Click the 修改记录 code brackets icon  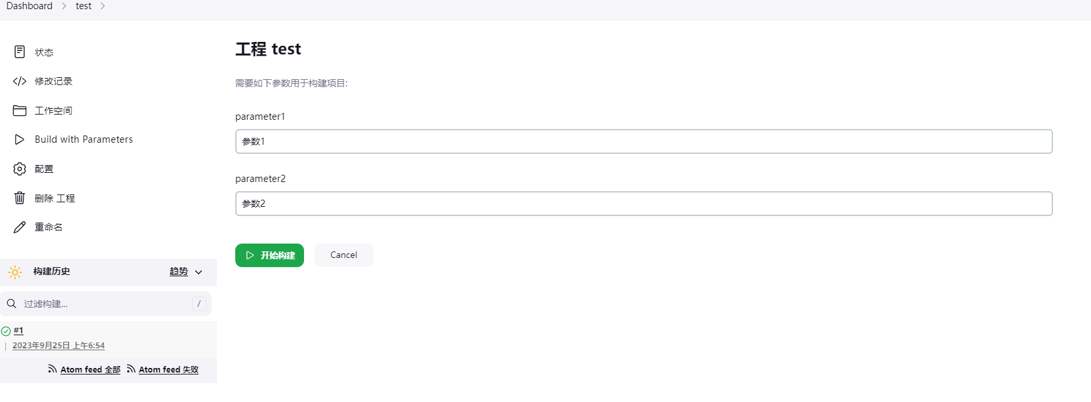tap(20, 81)
